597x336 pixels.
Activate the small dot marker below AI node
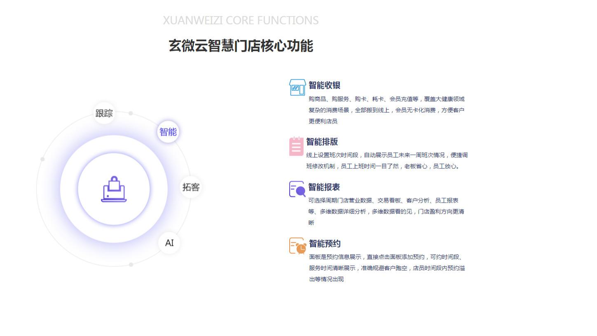pos(131,265)
